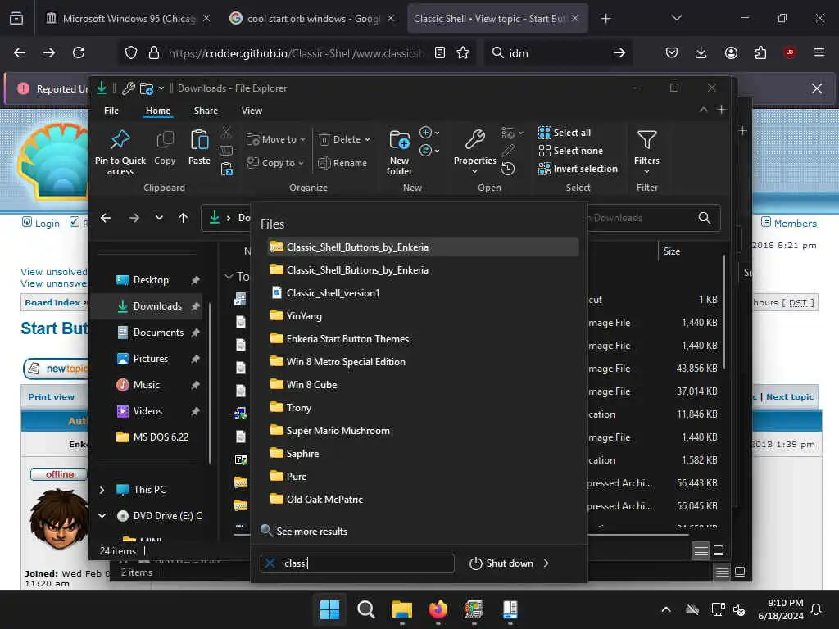839x629 pixels.
Task: Click Pin to Quick access icon
Action: pyautogui.click(x=120, y=139)
